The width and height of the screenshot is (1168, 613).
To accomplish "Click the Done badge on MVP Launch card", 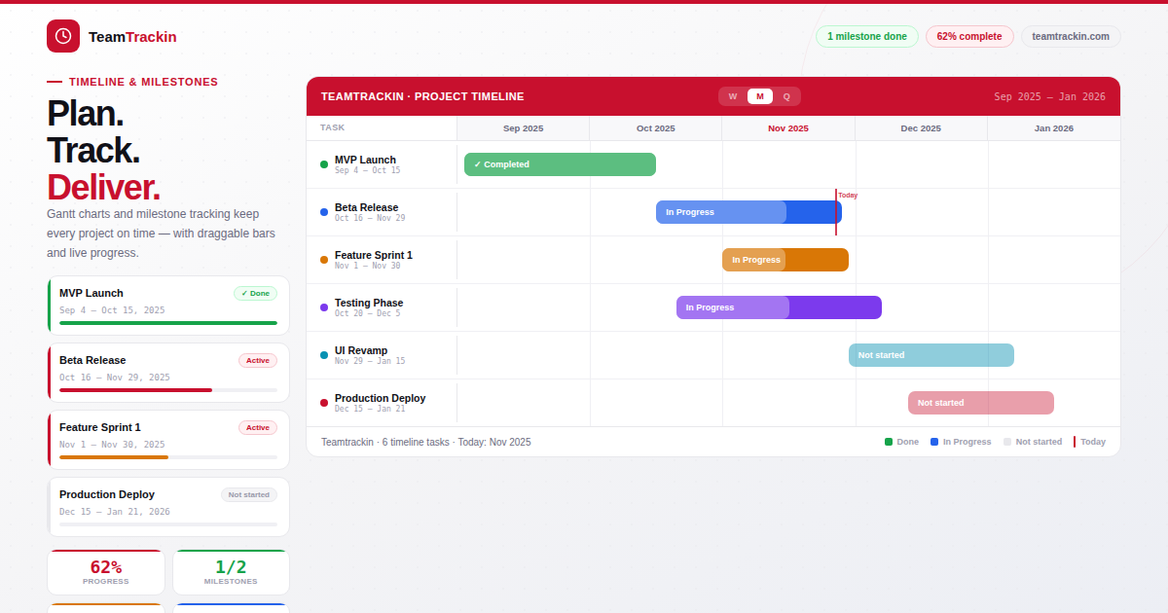I will click(x=255, y=293).
